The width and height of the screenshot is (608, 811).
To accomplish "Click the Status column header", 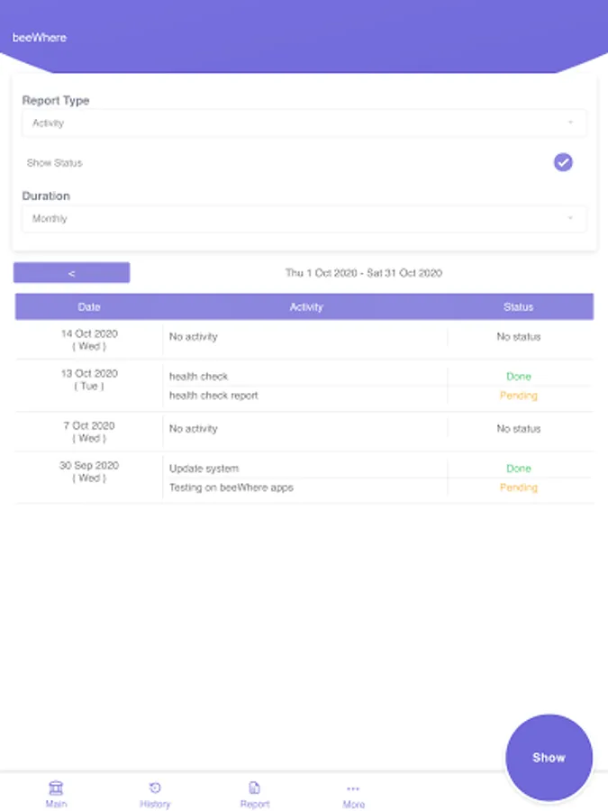I will tap(519, 307).
